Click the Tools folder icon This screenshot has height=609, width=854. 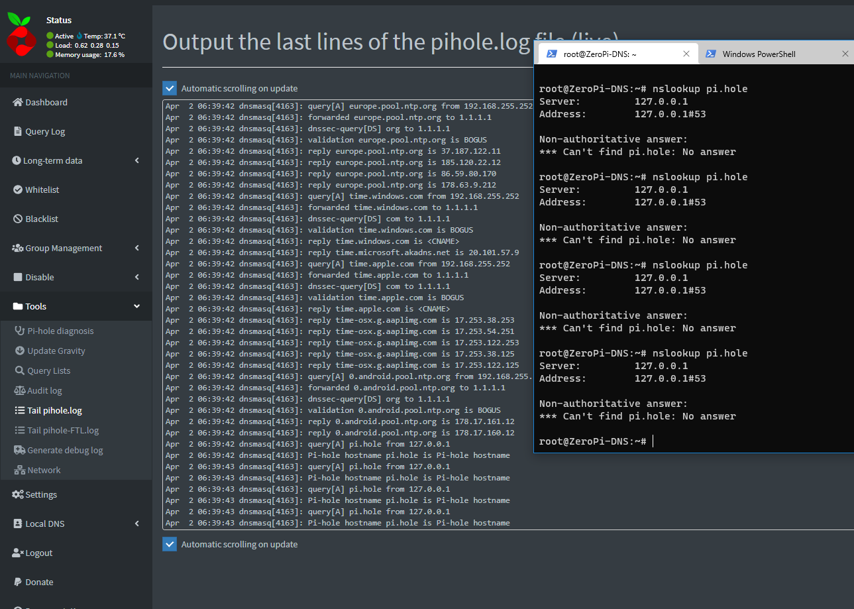click(18, 306)
